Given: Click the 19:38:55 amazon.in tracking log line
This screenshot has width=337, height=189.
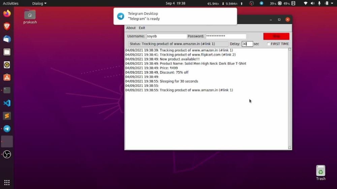Looking at the screenshot, I should pos(179,90).
